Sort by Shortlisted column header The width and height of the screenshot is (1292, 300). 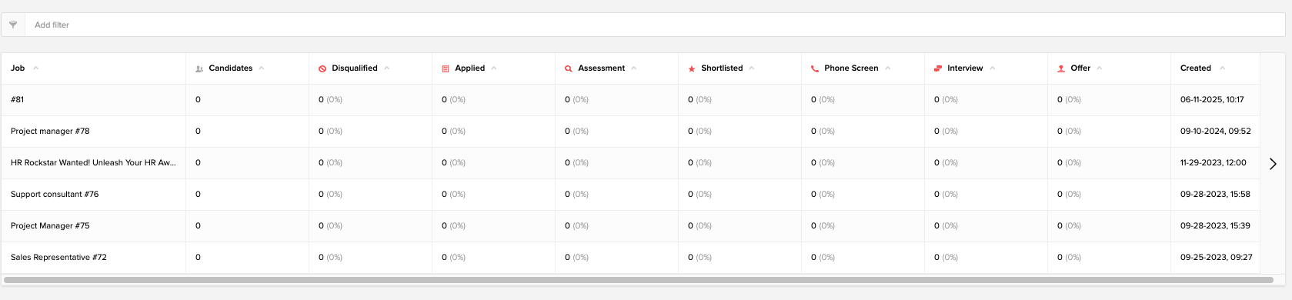point(722,68)
